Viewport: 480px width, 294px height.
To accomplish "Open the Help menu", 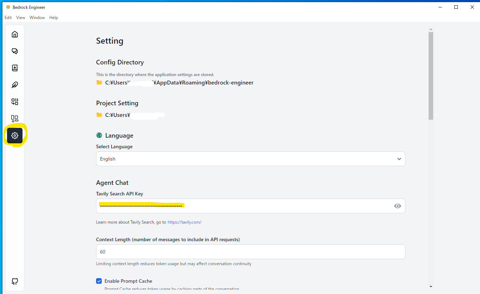I will [x=54, y=18].
